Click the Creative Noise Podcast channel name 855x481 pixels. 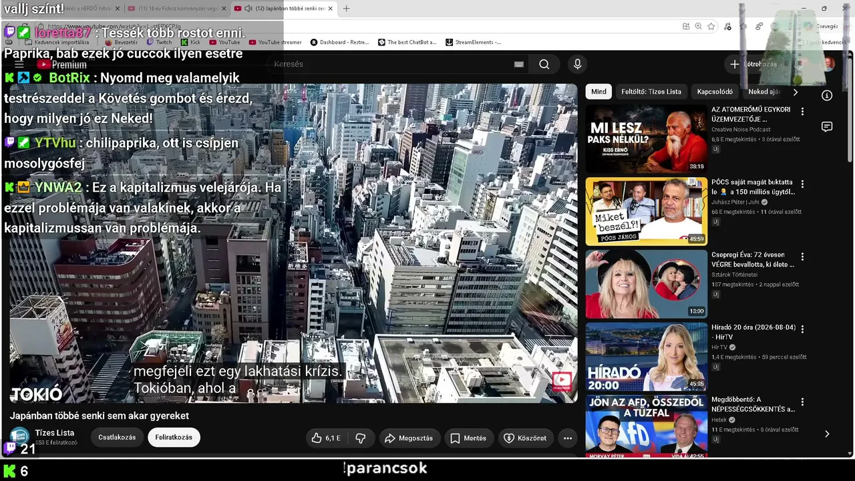pyautogui.click(x=741, y=129)
